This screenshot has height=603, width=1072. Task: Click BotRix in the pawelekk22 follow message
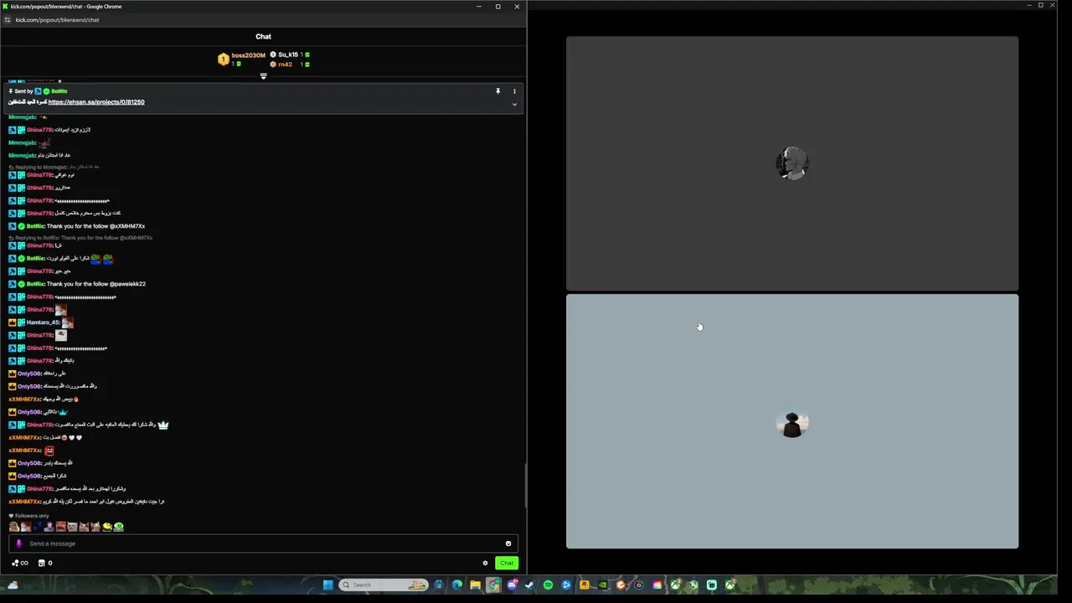[x=35, y=284]
